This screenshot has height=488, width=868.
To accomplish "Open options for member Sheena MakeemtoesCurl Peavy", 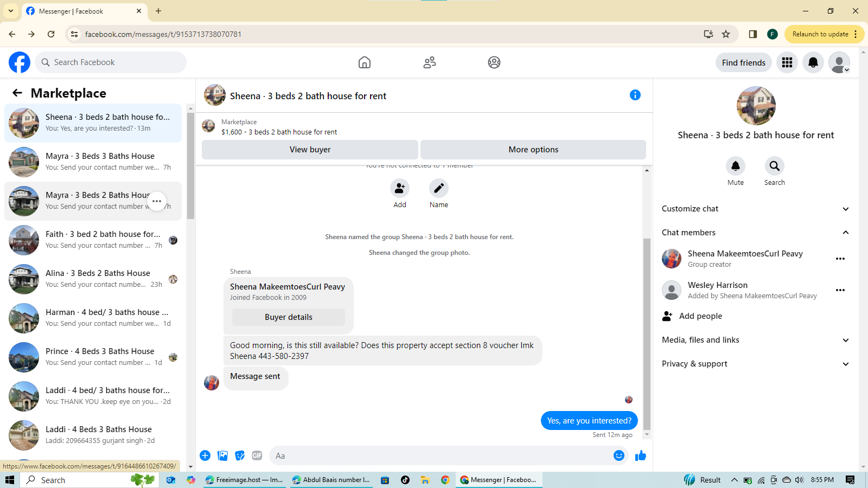I will point(840,259).
